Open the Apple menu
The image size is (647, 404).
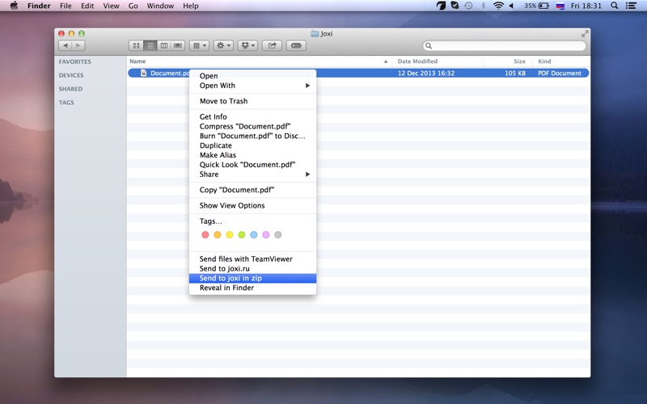[x=14, y=6]
